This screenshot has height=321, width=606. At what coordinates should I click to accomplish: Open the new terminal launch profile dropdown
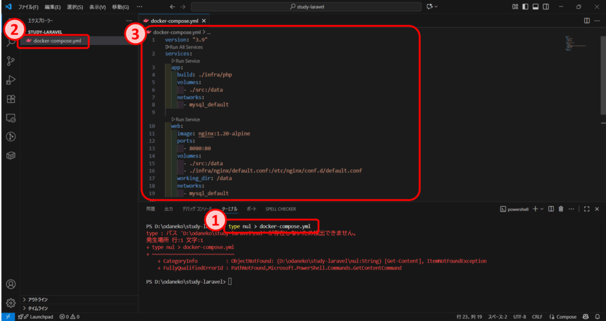[x=542, y=209]
